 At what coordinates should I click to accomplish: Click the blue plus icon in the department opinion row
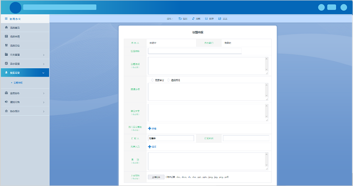(150, 128)
